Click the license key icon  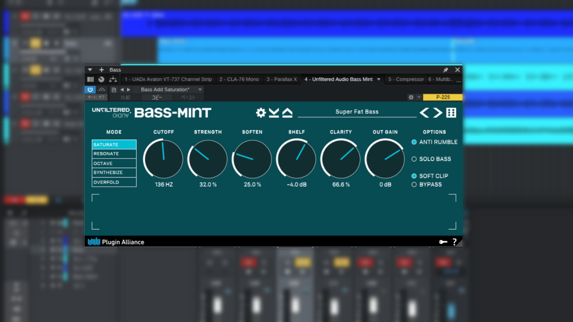(x=443, y=242)
